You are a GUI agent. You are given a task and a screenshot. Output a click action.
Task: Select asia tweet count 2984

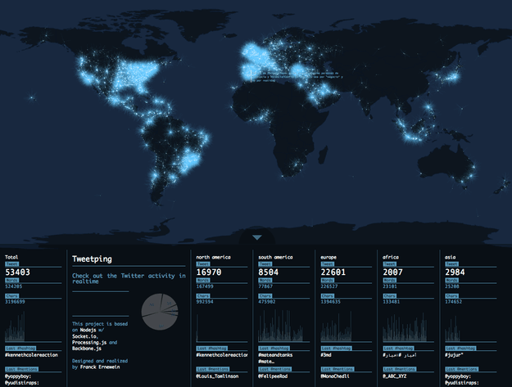tap(455, 272)
